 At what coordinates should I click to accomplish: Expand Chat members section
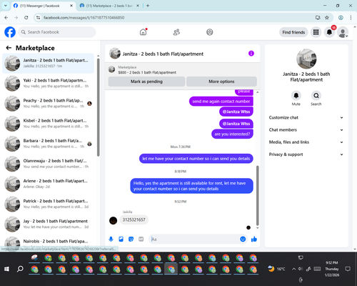[306, 130]
